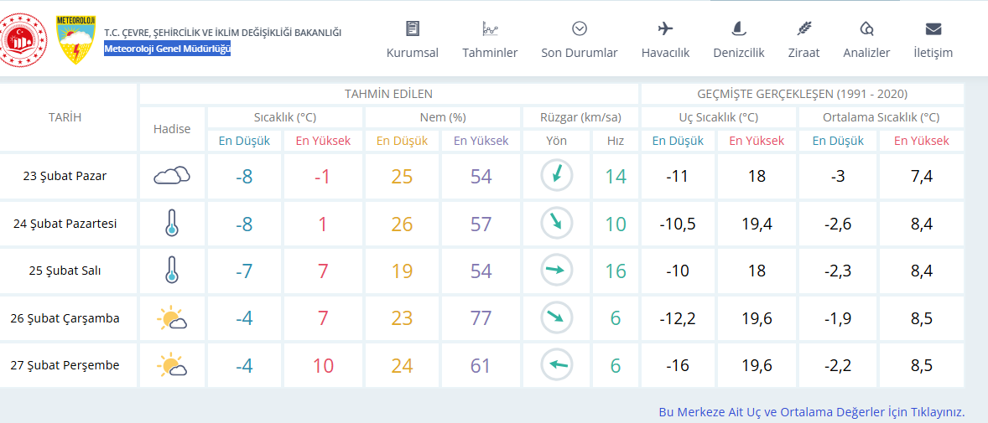
Task: Open the Kurumsal menu document icon
Action: coord(412,28)
